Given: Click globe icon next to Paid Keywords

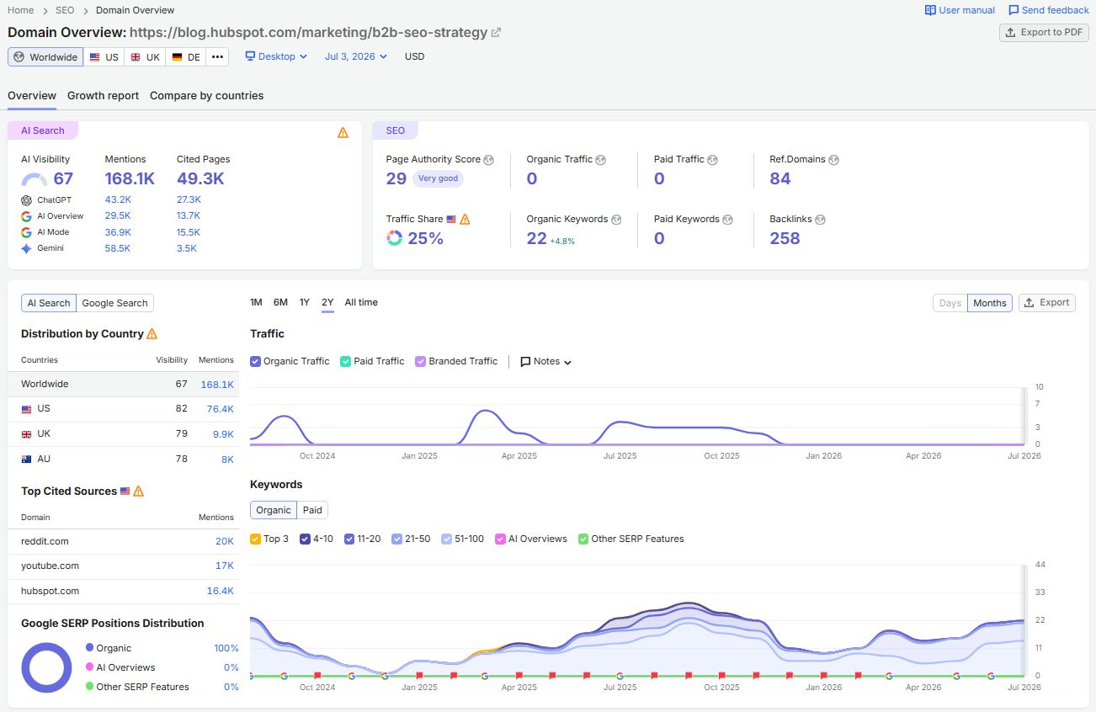Looking at the screenshot, I should pyautogui.click(x=728, y=220).
